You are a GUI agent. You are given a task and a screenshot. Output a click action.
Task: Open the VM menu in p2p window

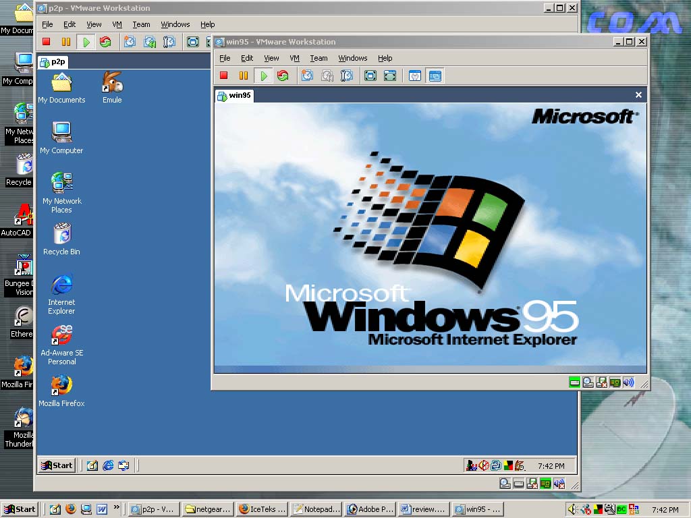tap(117, 24)
